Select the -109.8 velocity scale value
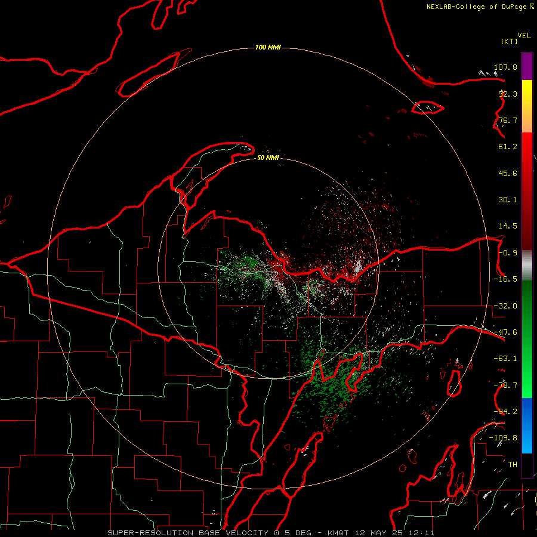 [x=503, y=438]
